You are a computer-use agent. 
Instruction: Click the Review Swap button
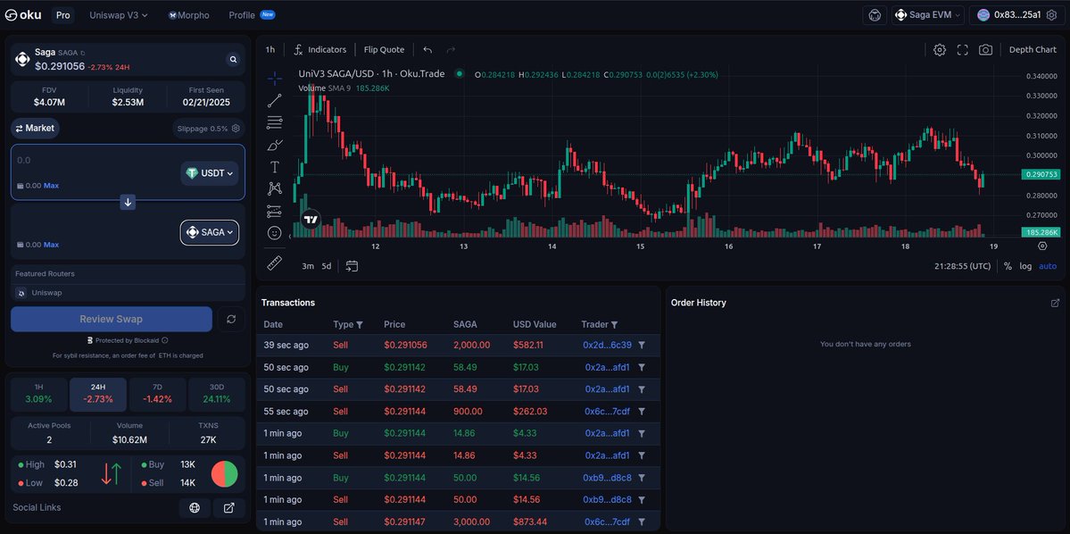click(x=112, y=319)
